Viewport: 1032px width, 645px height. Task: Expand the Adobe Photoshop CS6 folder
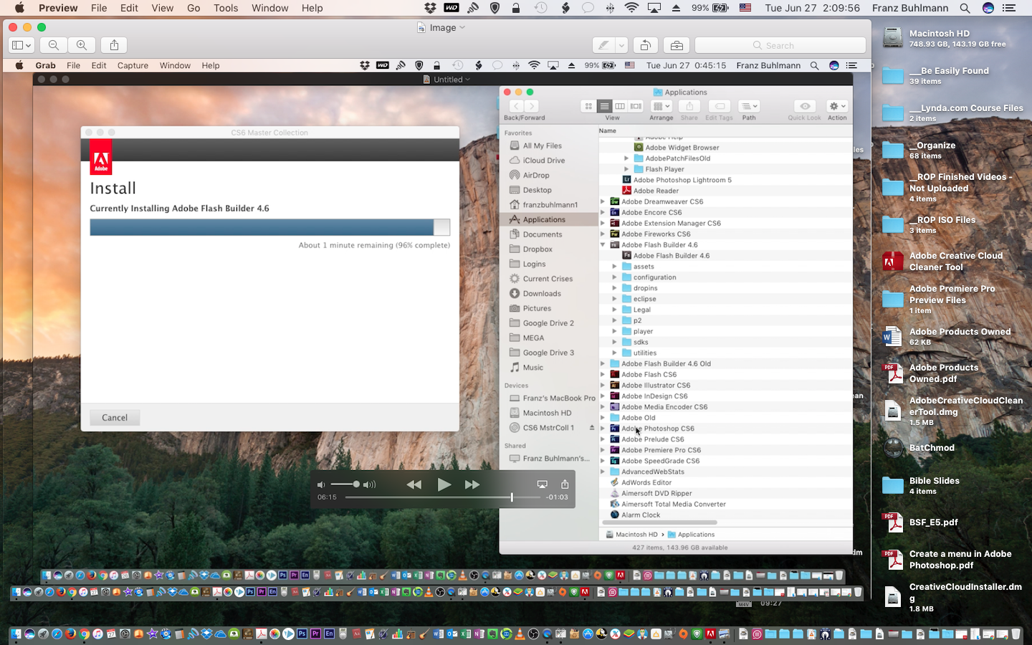click(603, 429)
